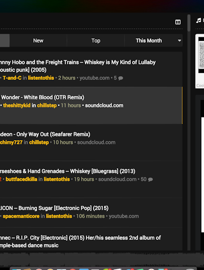The height and width of the screenshot is (270, 204).
Task: Open theshittykid user link
Action: click(x=17, y=105)
